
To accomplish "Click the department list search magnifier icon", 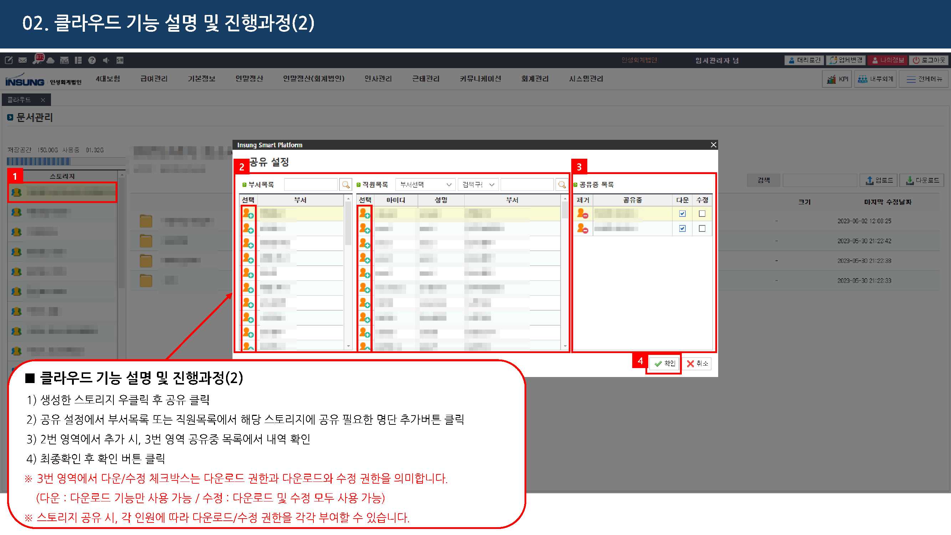I will pos(346,184).
